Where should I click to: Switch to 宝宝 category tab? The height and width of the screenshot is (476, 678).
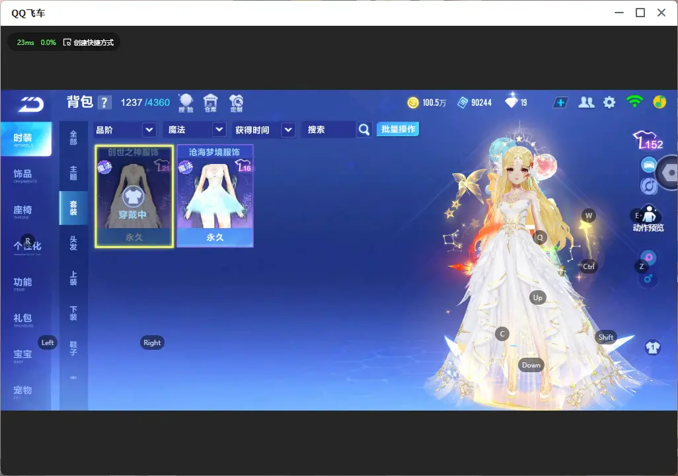[x=22, y=355]
